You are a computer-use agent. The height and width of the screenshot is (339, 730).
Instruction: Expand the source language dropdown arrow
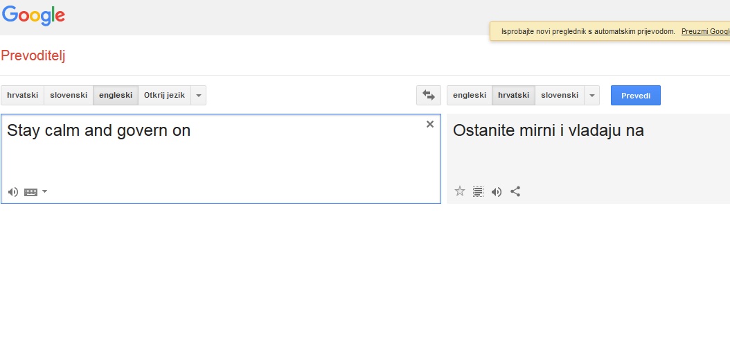tap(198, 96)
